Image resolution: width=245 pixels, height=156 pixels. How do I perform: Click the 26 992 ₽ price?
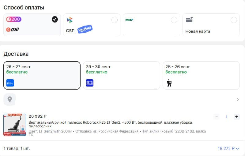click(x=37, y=116)
